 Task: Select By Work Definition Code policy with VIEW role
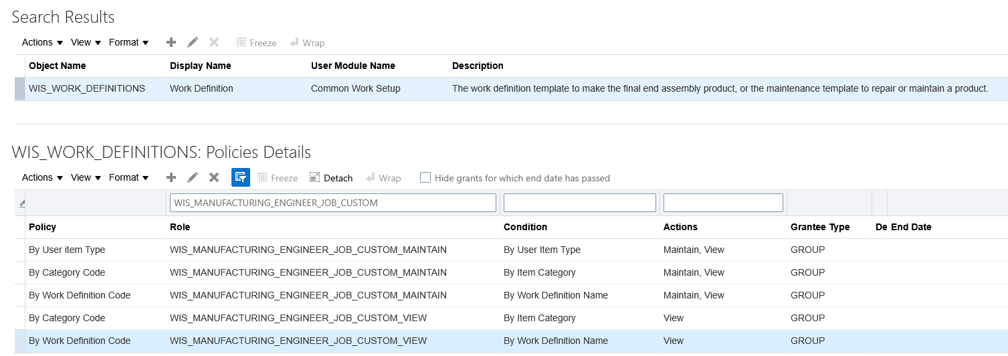(511, 341)
